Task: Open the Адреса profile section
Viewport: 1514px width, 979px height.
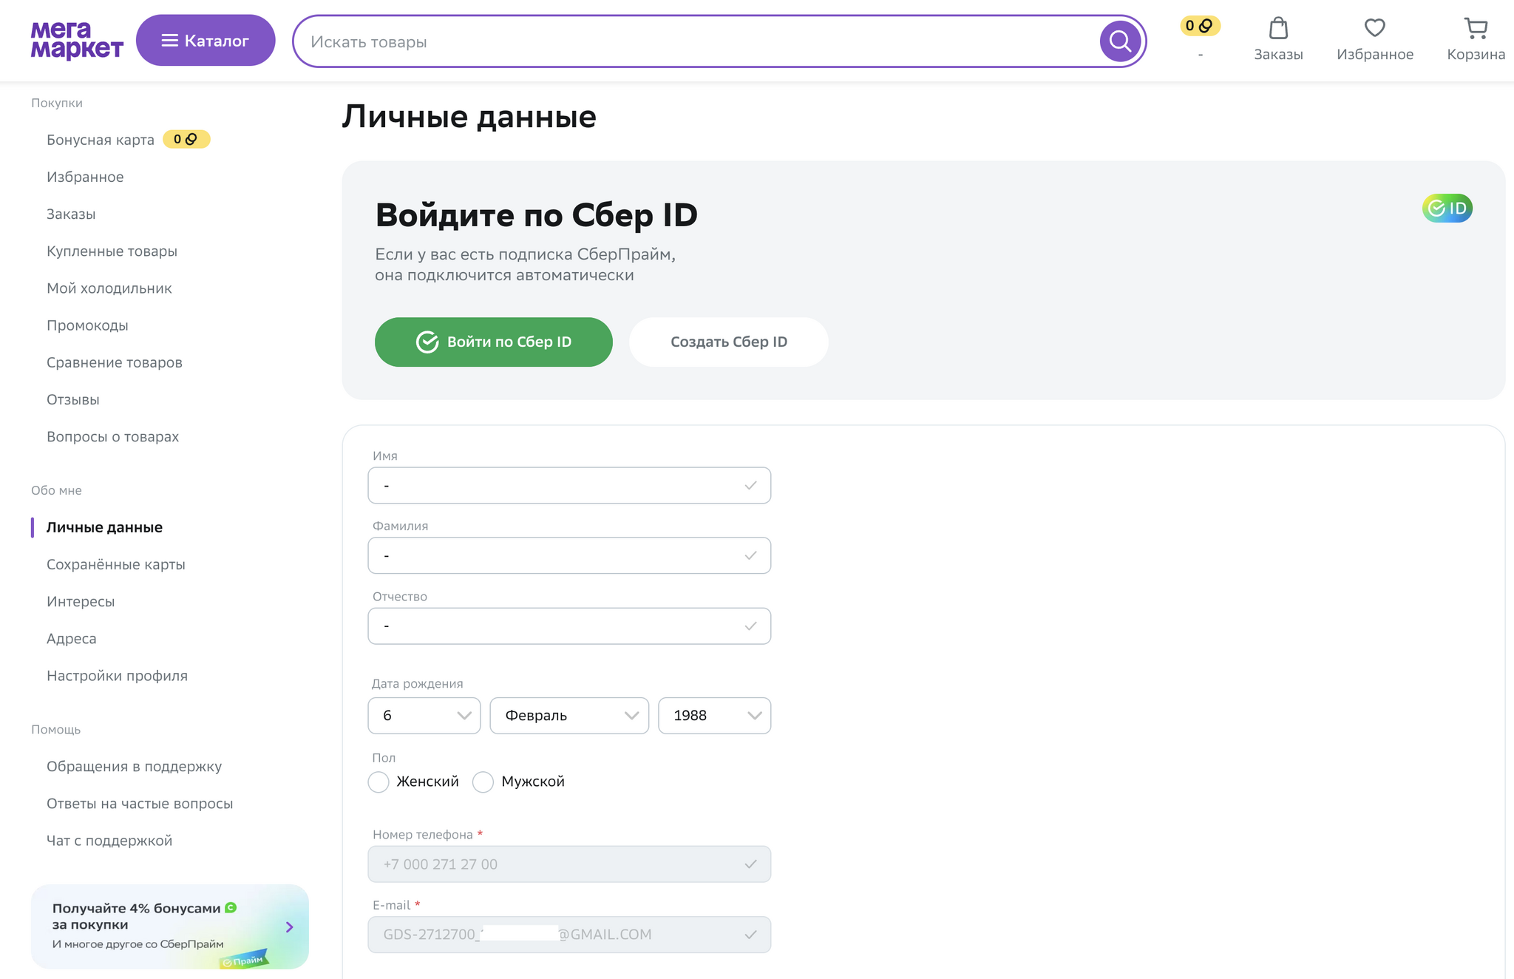Action: click(71, 638)
